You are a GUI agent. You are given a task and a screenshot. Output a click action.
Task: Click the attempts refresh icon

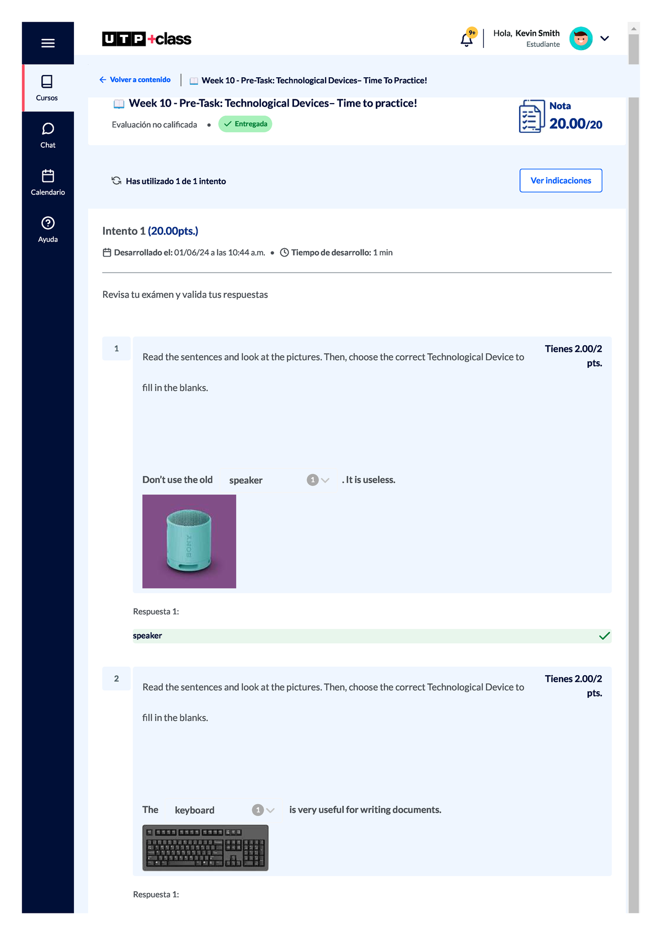coord(116,181)
